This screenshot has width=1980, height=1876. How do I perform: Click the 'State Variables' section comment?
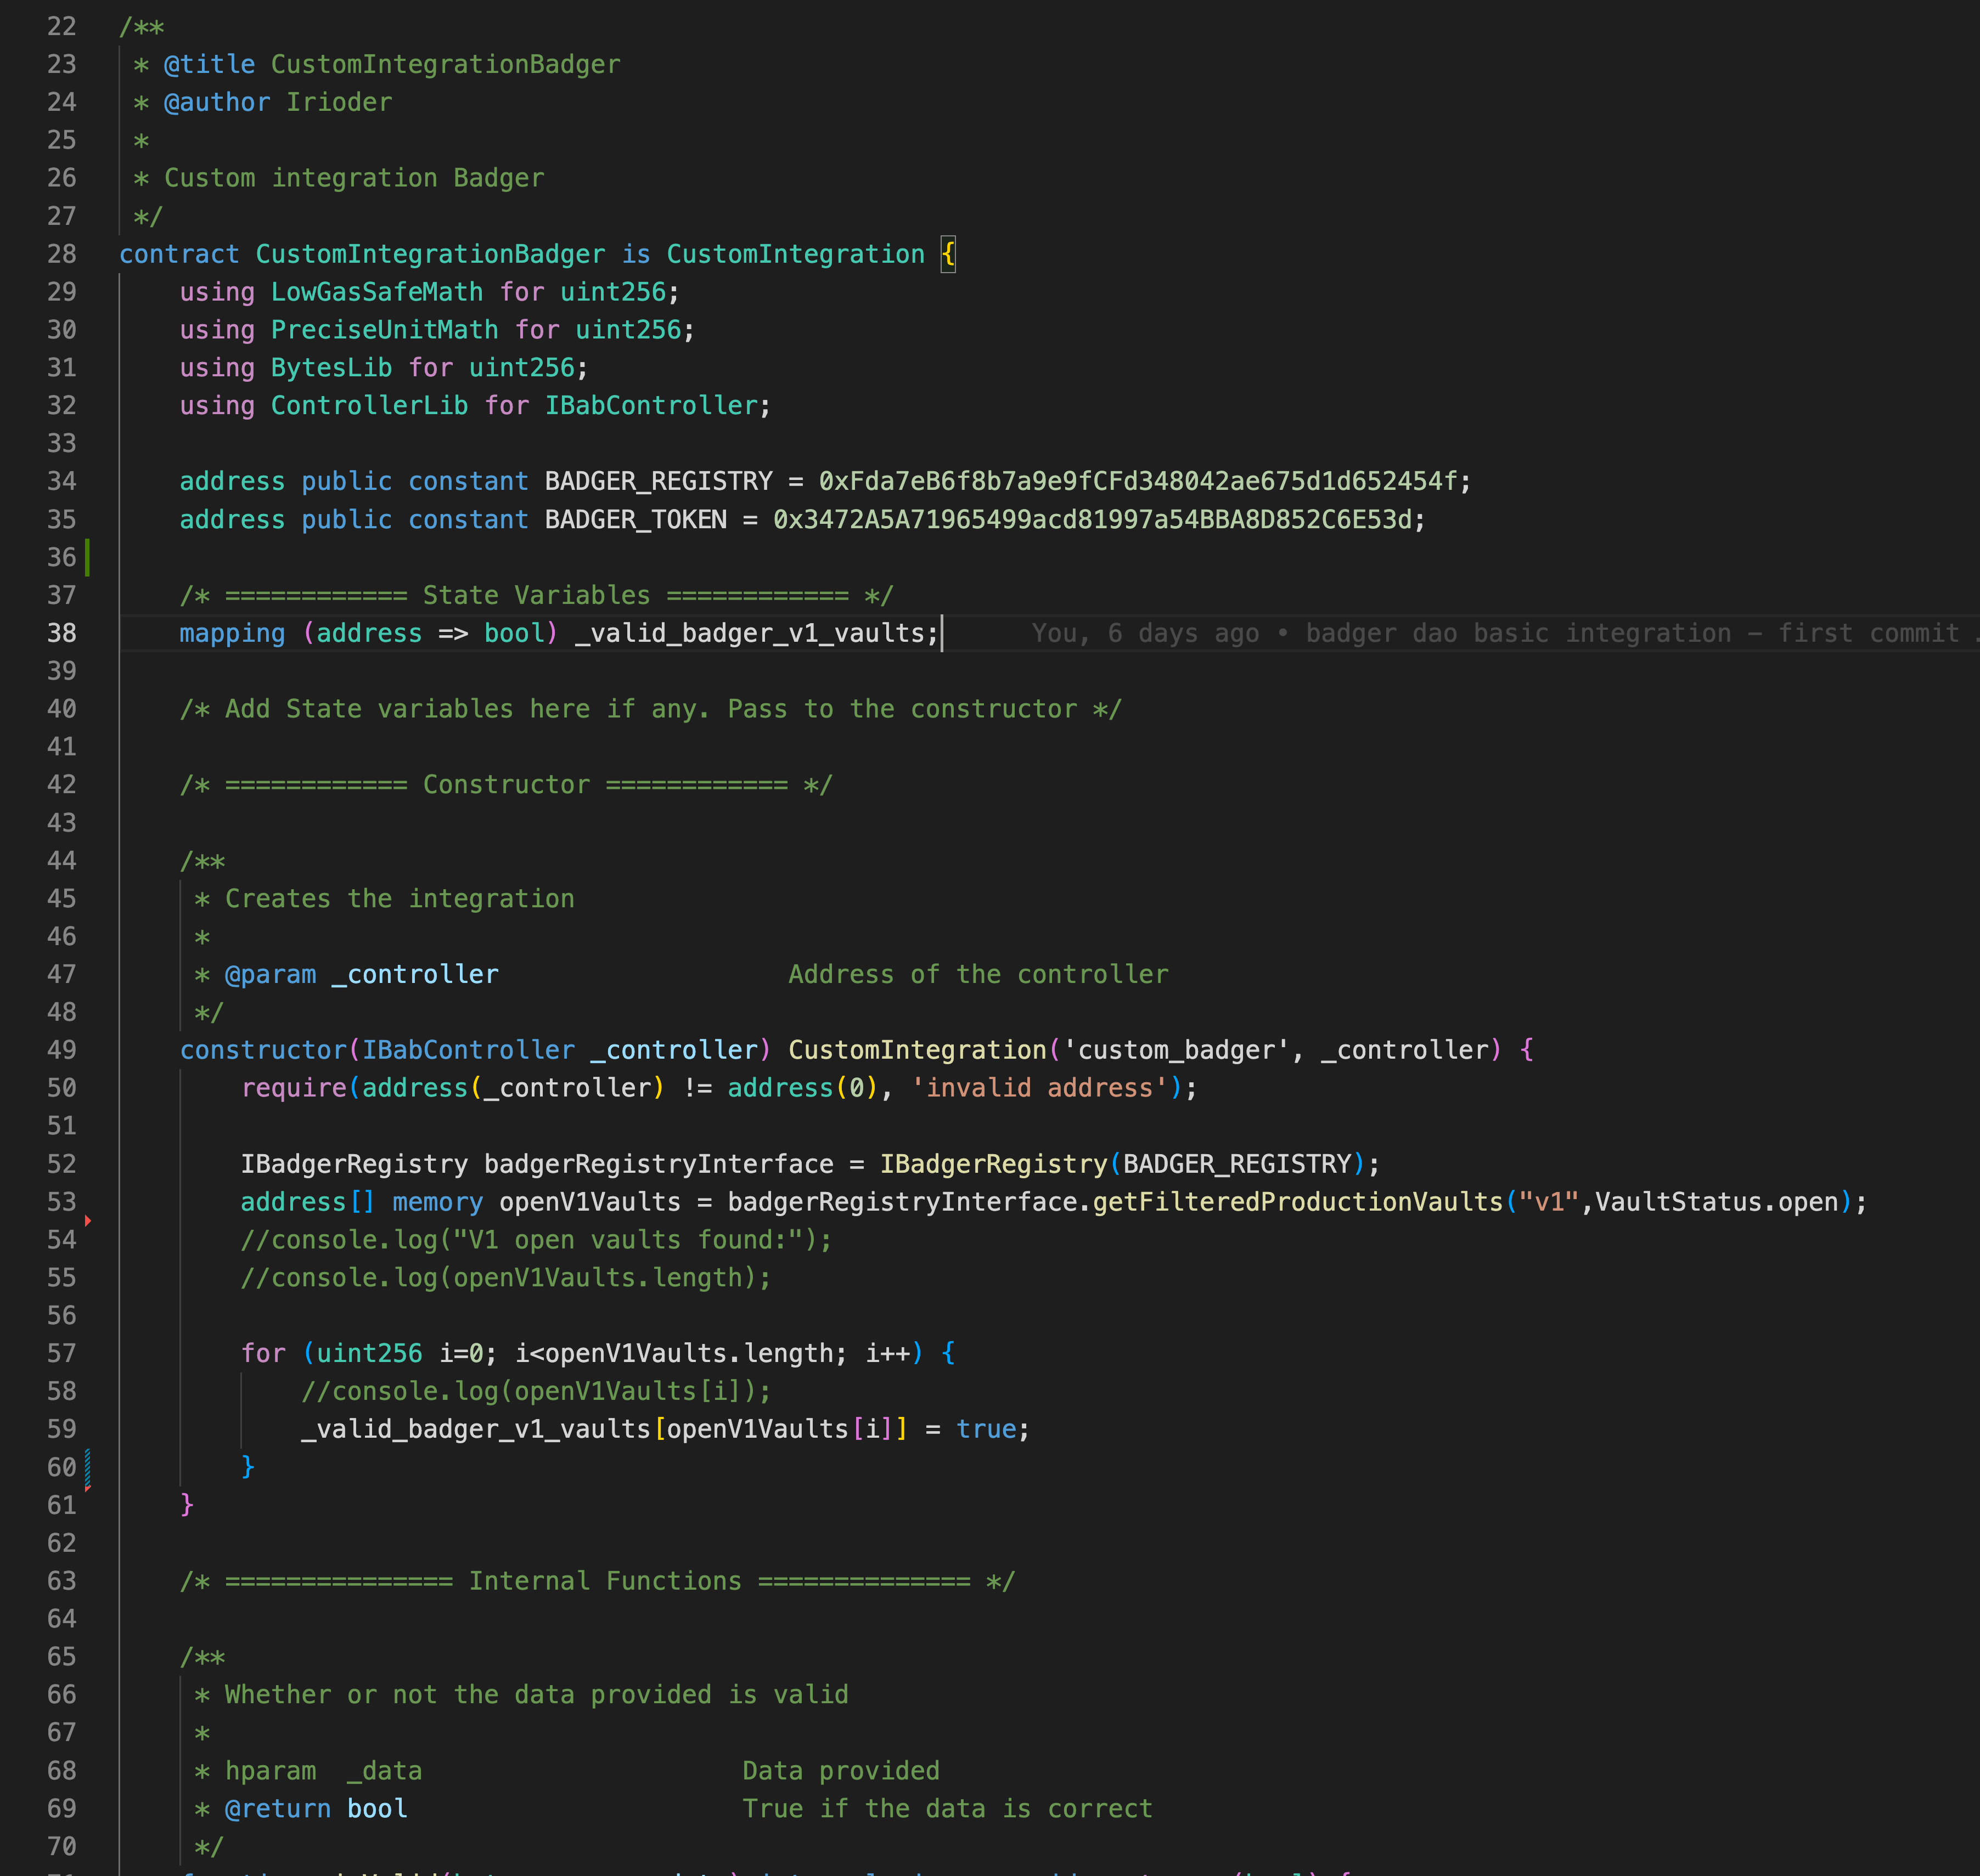(x=536, y=595)
